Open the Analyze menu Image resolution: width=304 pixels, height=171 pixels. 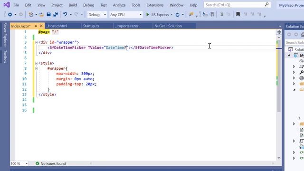tap(119, 5)
